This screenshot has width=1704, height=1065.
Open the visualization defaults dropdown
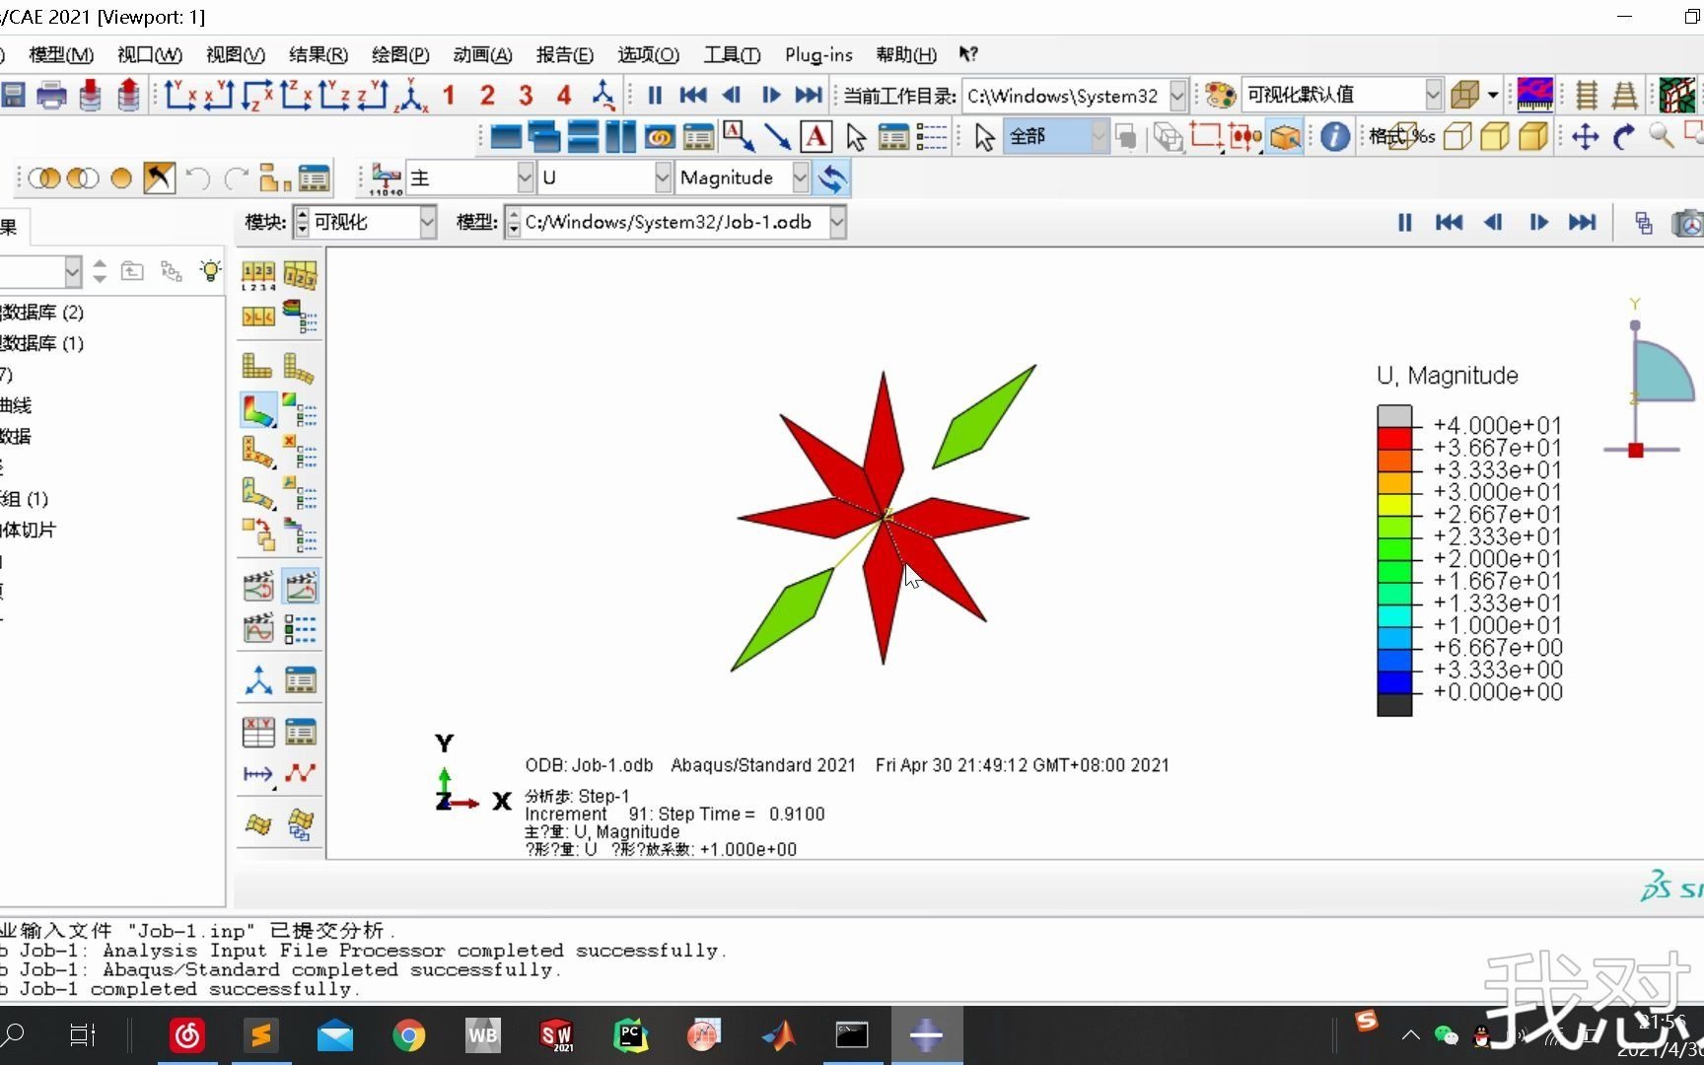click(x=1434, y=95)
